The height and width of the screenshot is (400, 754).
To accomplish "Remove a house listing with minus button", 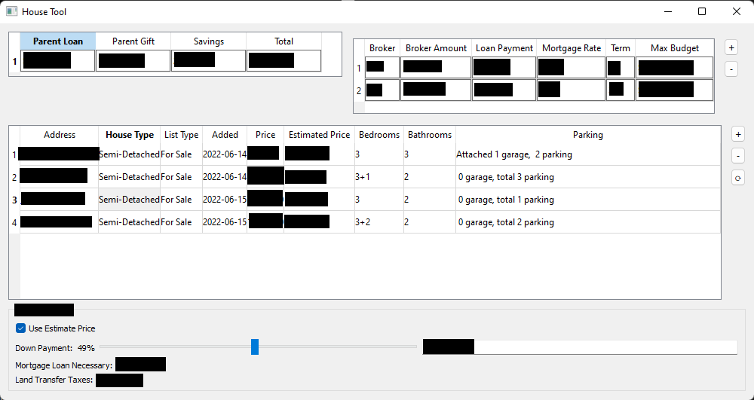I will point(738,156).
